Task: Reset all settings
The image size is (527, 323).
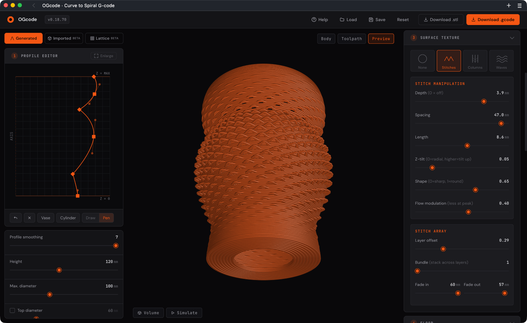Action: click(403, 19)
